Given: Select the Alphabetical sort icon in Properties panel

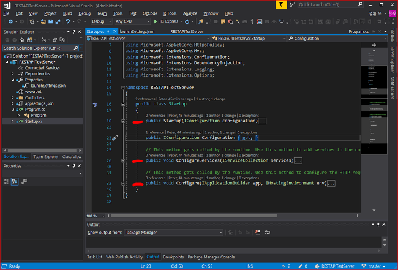Looking at the screenshot, I should (15, 181).
